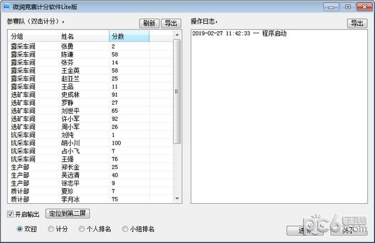Click 导出 button for operation log
The image size is (375, 243).
pyautogui.click(x=357, y=24)
